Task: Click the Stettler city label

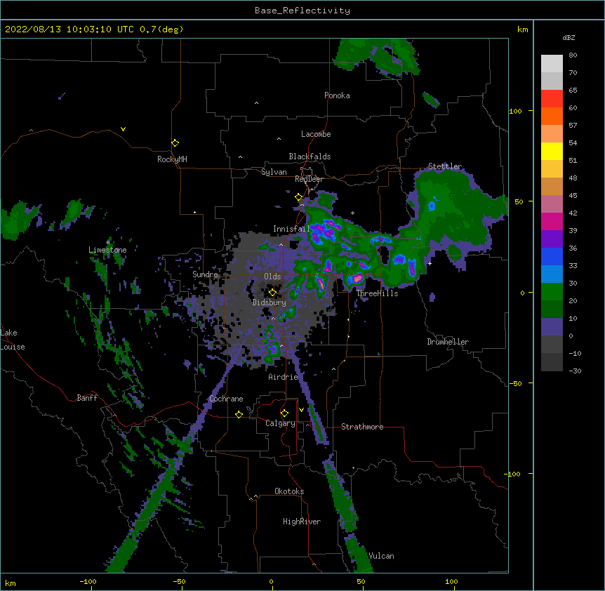Action: point(445,166)
